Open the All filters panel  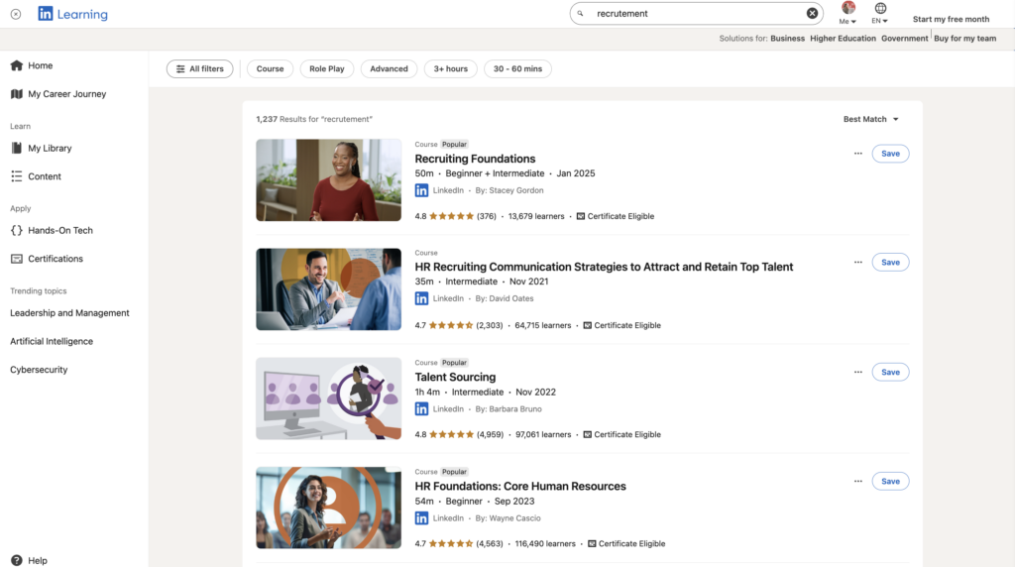coord(199,68)
